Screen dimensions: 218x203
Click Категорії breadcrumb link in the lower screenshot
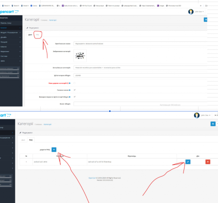coord(48,124)
